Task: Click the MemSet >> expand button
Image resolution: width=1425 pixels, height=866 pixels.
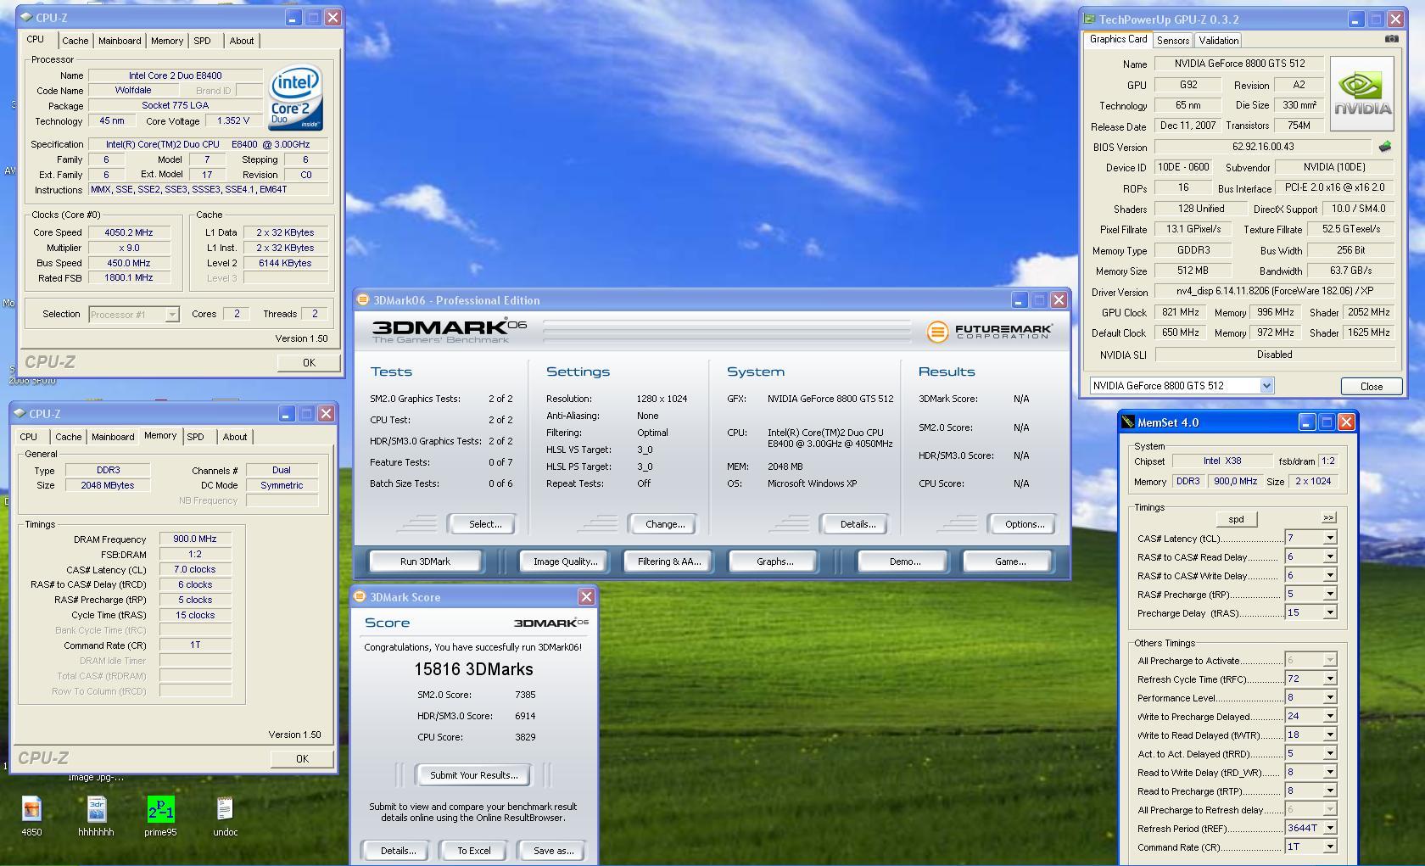Action: click(1328, 517)
